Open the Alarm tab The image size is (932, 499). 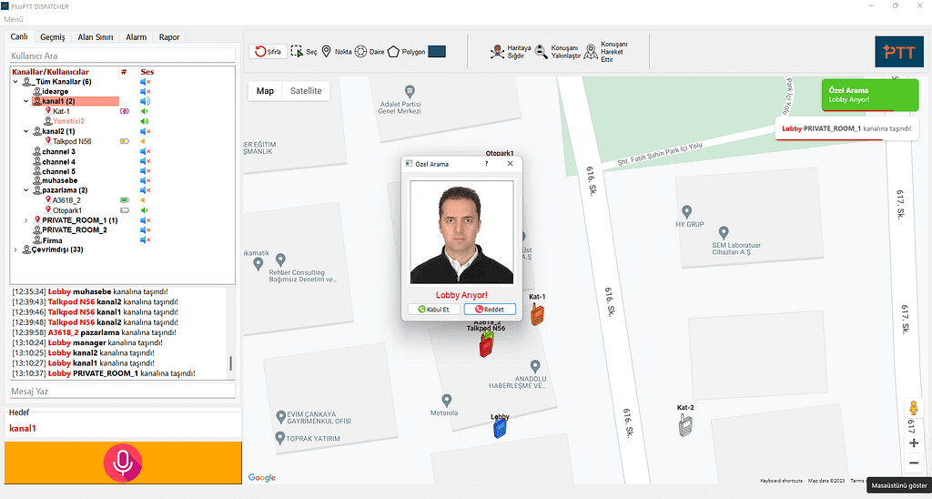coord(137,36)
